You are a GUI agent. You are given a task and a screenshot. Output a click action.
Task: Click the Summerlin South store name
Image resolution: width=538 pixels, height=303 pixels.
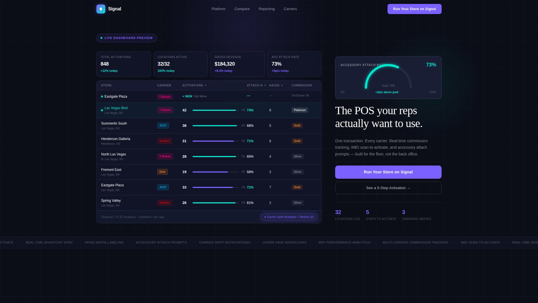coord(114,123)
